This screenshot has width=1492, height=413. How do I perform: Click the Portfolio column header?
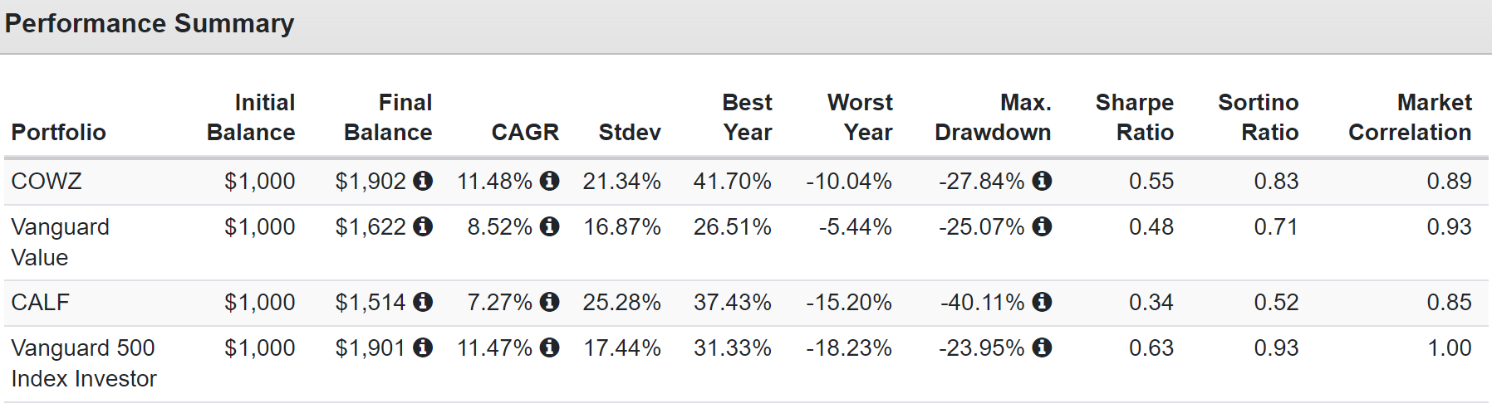pos(59,133)
